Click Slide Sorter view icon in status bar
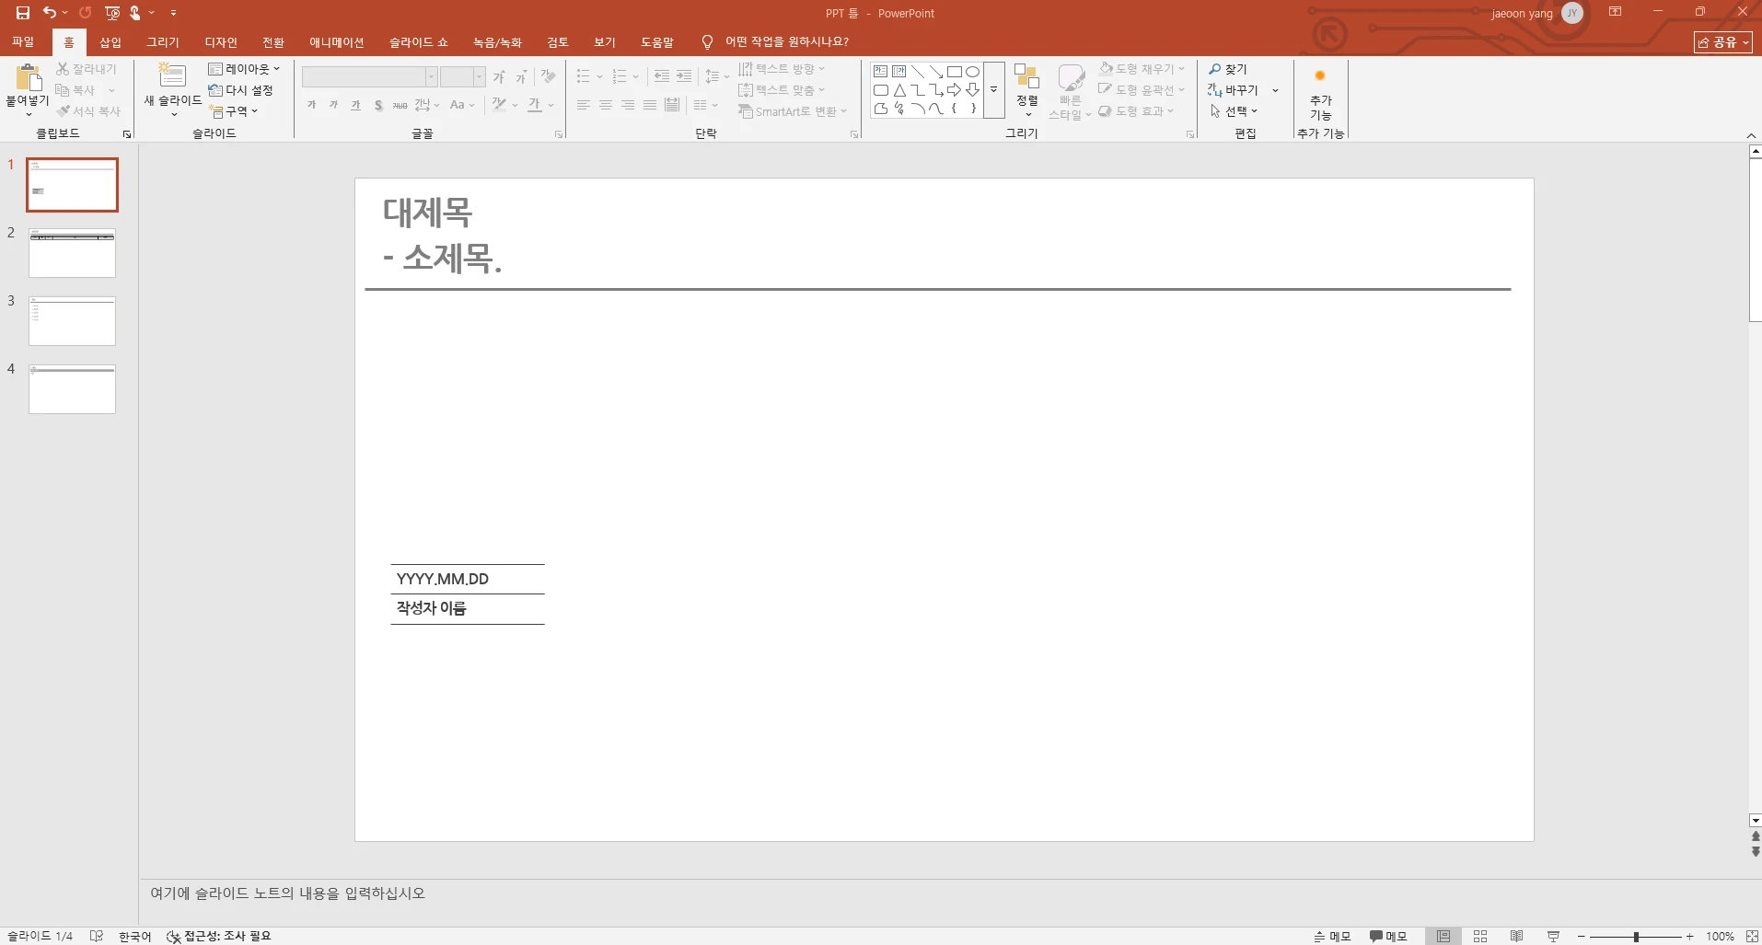 1480,936
